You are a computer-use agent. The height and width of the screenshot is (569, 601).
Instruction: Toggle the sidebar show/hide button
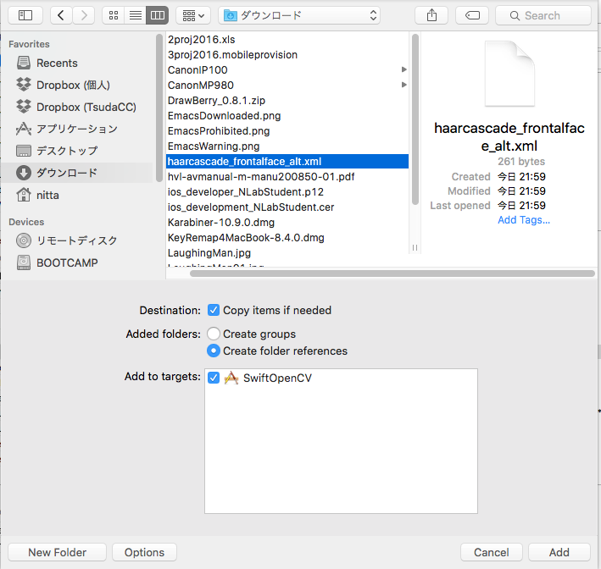pos(25,15)
